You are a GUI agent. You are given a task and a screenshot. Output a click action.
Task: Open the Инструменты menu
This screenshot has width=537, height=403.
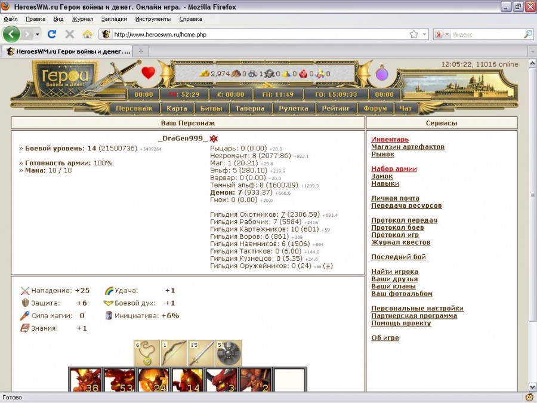[153, 19]
